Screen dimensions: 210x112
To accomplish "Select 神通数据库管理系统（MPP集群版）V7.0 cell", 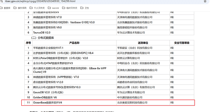I will coord(74,77).
